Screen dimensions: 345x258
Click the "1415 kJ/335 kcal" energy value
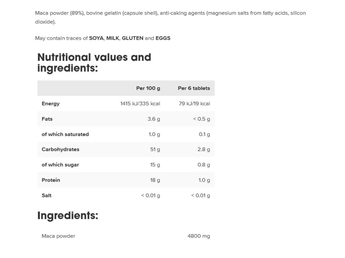click(x=140, y=104)
